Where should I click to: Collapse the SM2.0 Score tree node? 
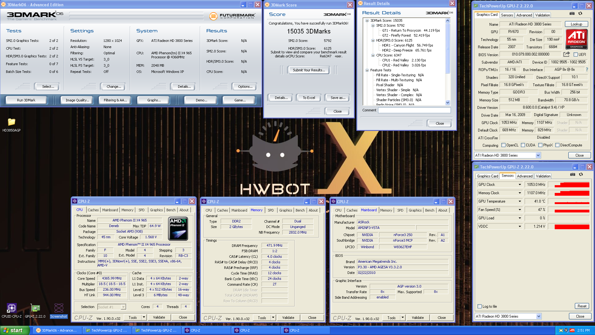tap(373, 25)
